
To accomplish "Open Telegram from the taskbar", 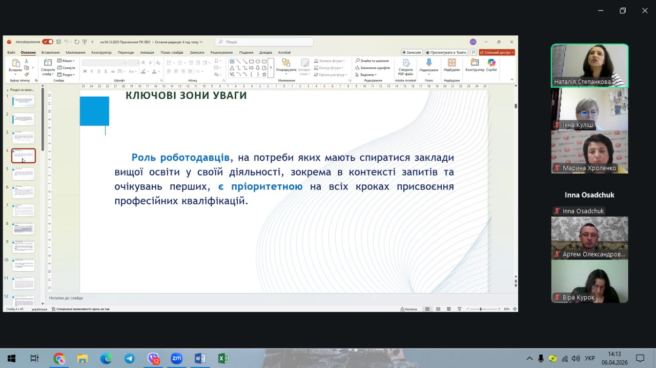I will pyautogui.click(x=130, y=358).
